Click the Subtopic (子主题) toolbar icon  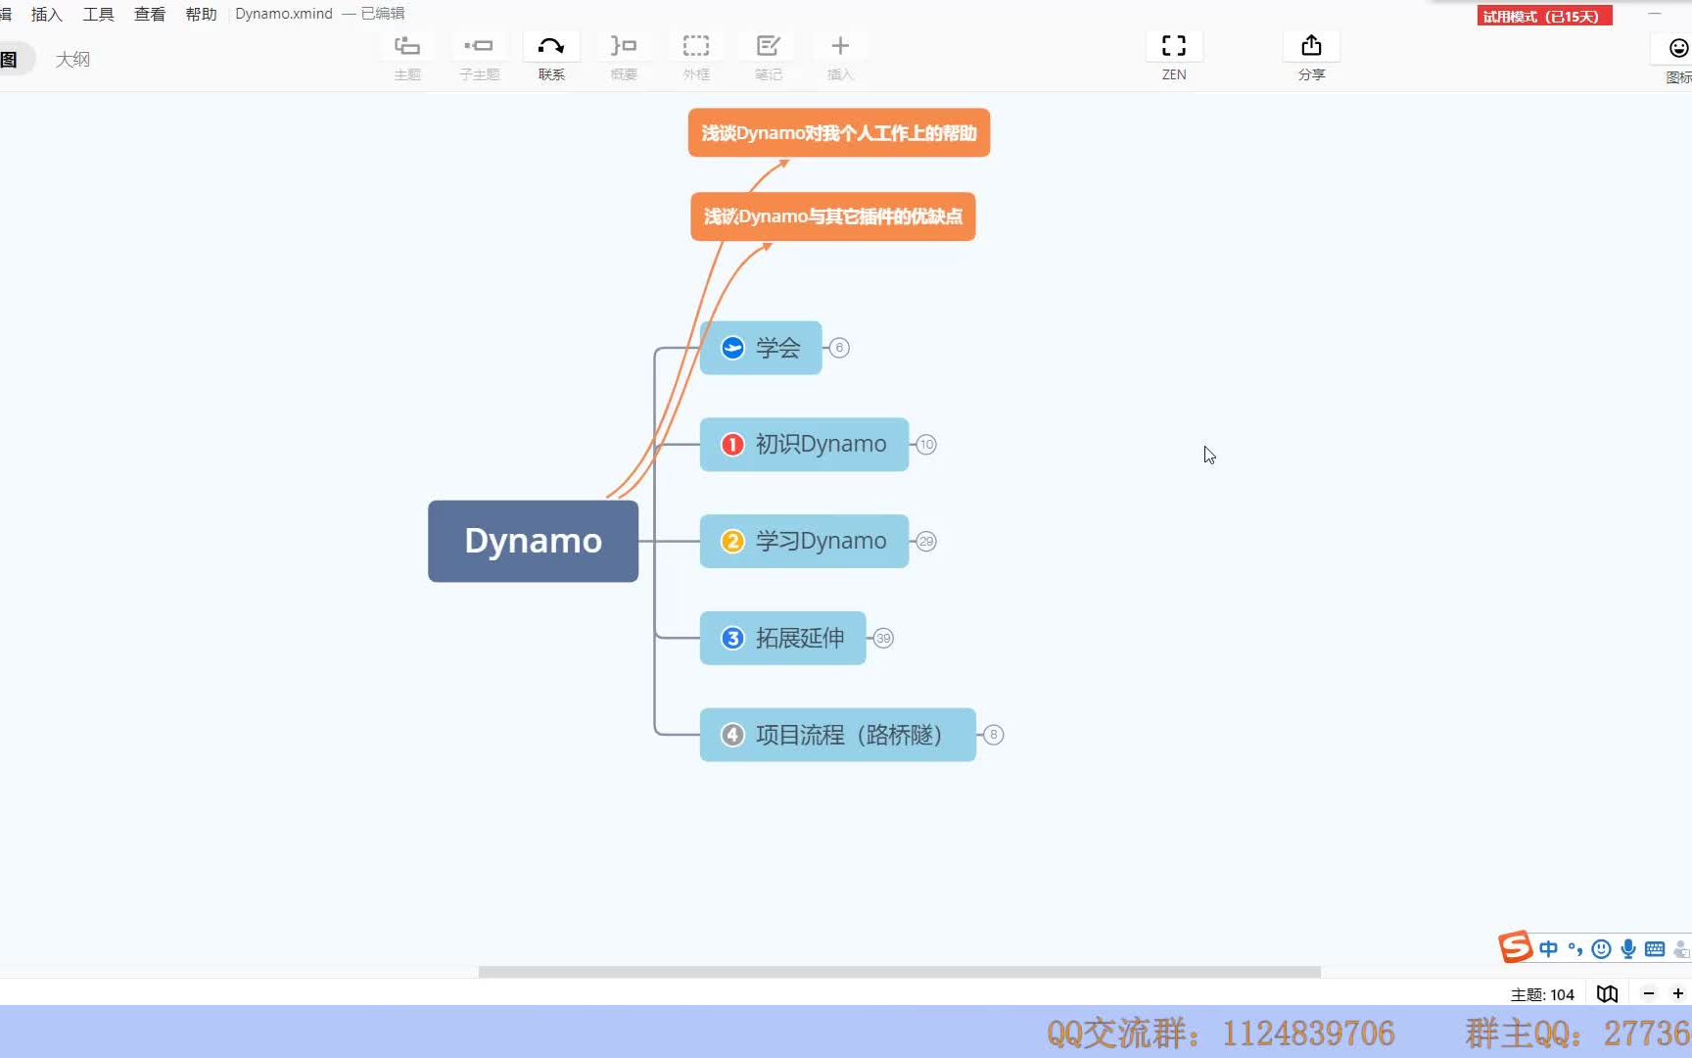coord(479,46)
